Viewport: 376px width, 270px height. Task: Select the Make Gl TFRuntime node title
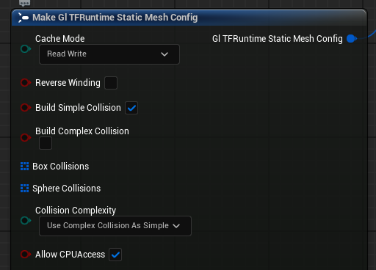(115, 18)
